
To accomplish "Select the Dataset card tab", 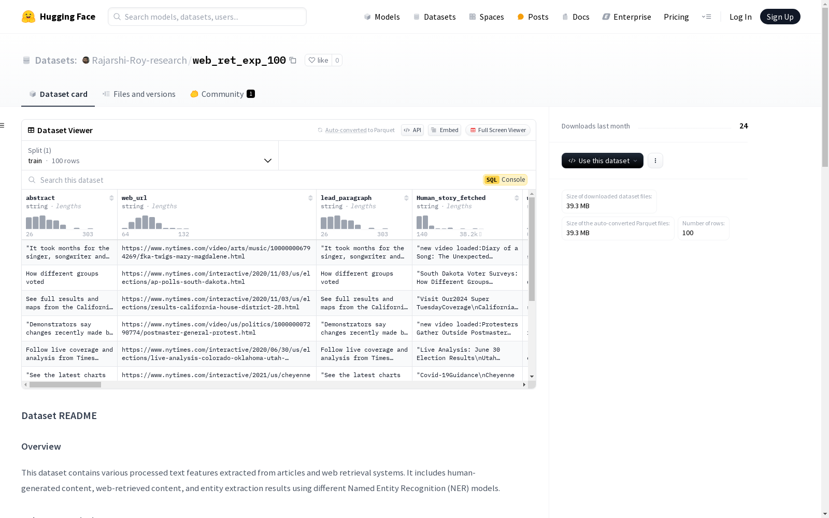I will click(58, 94).
